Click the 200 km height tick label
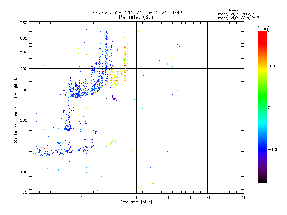Screen dimensions: 287x215 [24, 120]
